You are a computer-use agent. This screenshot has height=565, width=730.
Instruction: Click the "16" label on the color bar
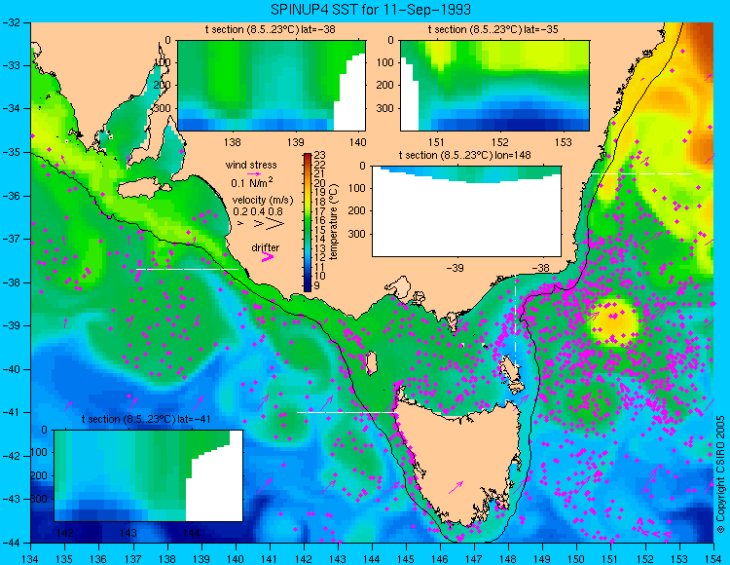tap(320, 220)
